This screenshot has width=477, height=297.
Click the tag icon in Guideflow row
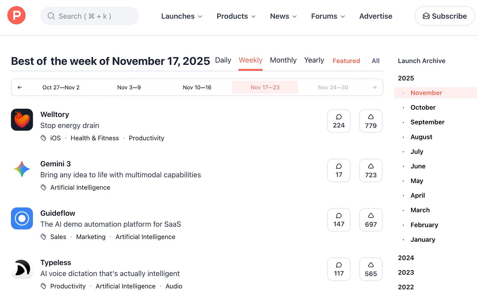point(43,237)
